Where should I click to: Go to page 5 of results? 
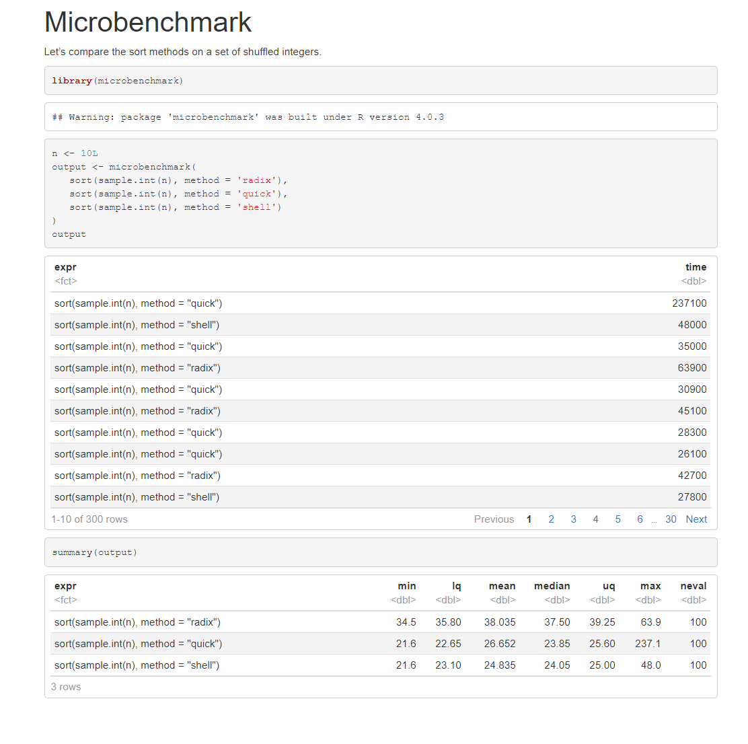618,519
